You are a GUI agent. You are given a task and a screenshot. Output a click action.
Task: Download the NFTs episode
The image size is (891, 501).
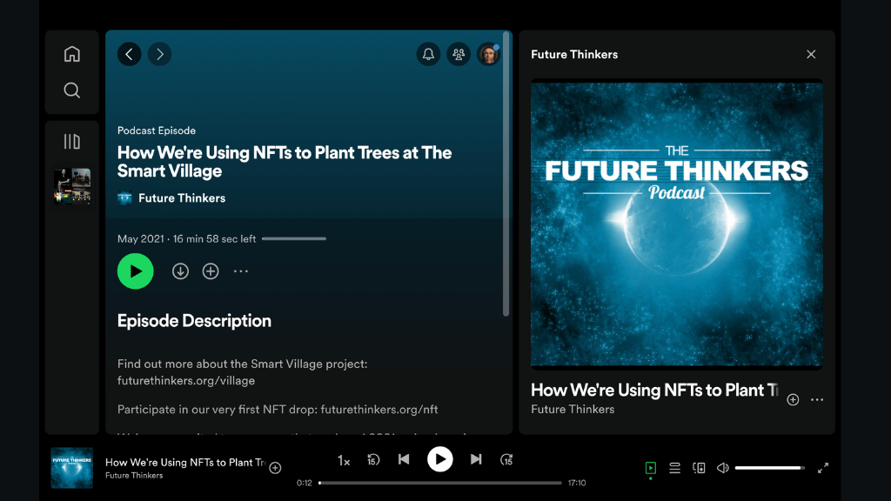point(180,271)
